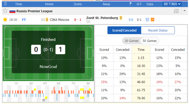Collapse match details with orange arrow button
Image resolution: width=189 pixels, height=104 pixels.
153,20
